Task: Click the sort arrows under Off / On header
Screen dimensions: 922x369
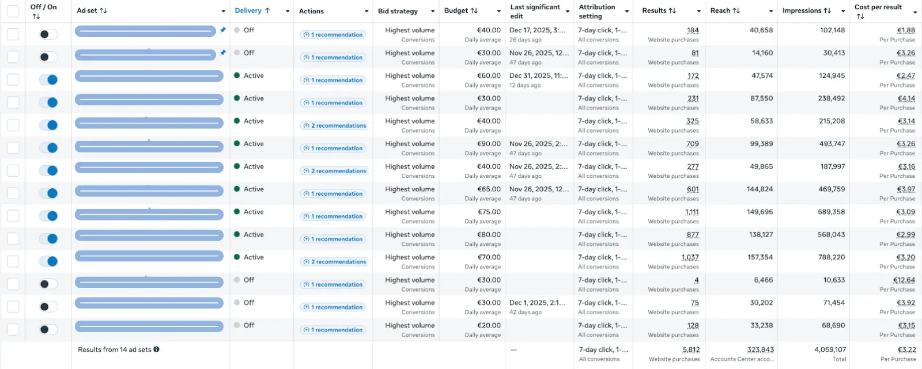Action: 36,17
